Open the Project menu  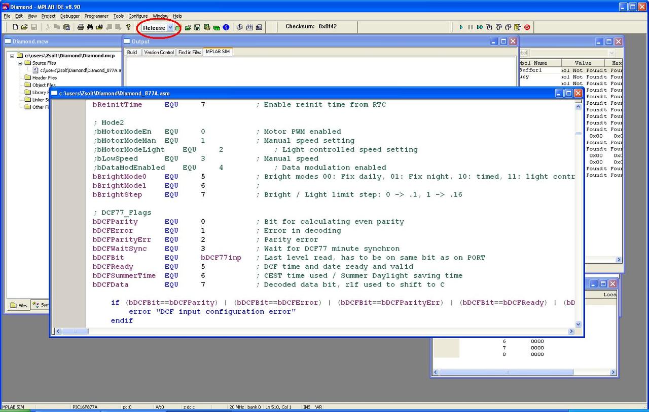click(x=49, y=16)
